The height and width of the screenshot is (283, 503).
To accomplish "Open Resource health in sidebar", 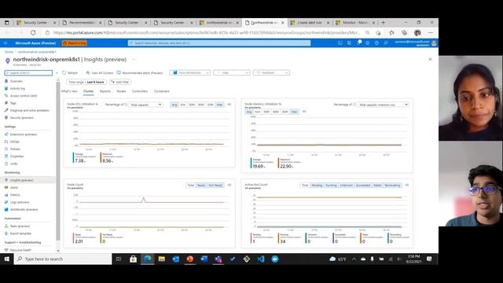I will 20,250.
